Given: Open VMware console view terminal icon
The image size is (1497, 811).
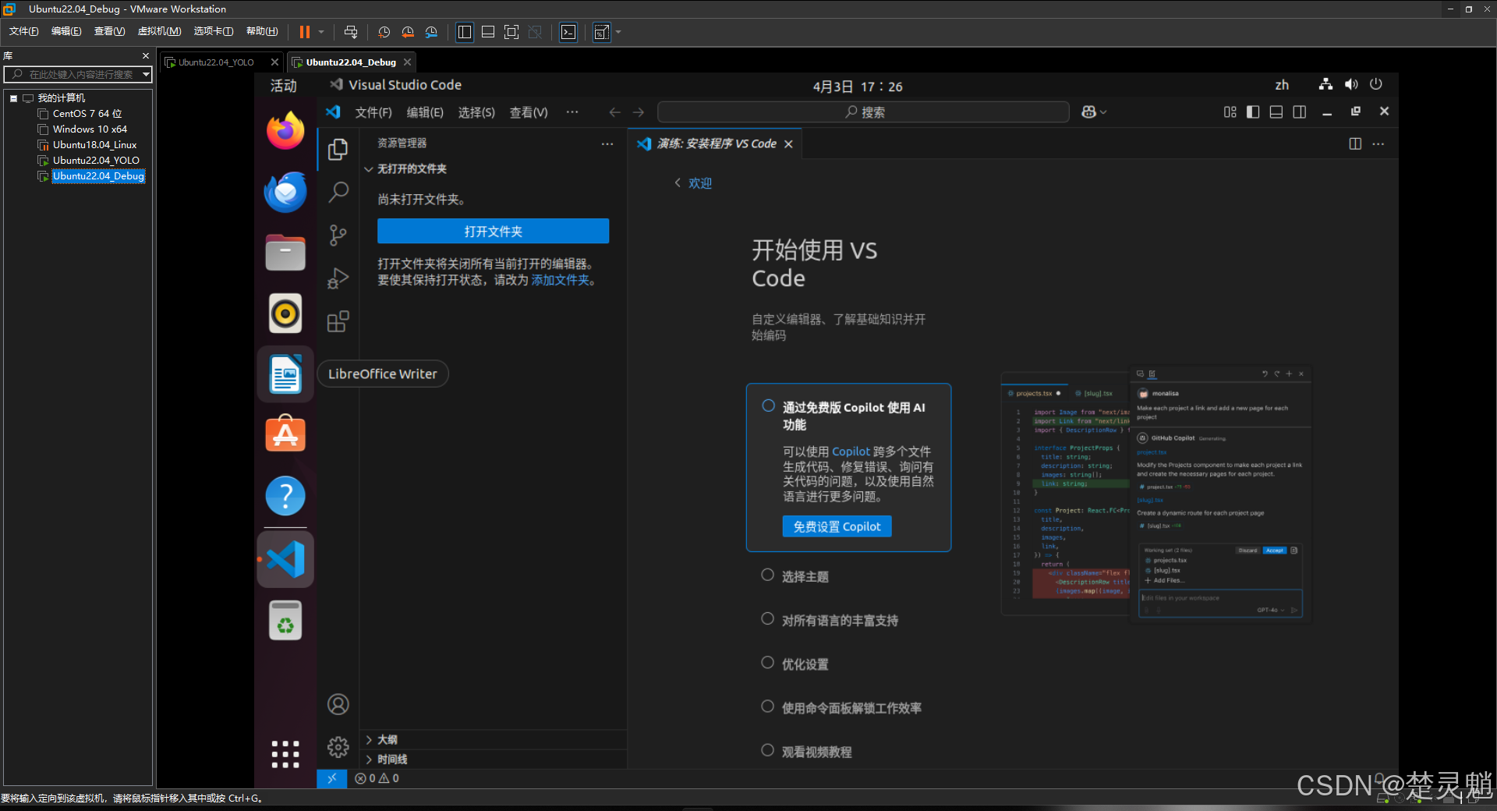Looking at the screenshot, I should click(x=568, y=32).
